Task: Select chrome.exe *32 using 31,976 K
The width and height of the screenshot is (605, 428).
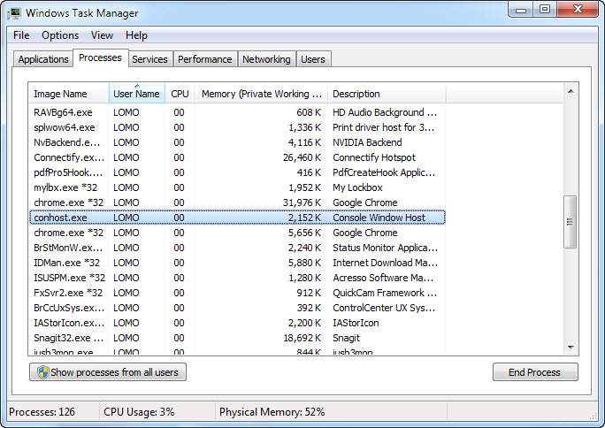Action: click(x=237, y=203)
